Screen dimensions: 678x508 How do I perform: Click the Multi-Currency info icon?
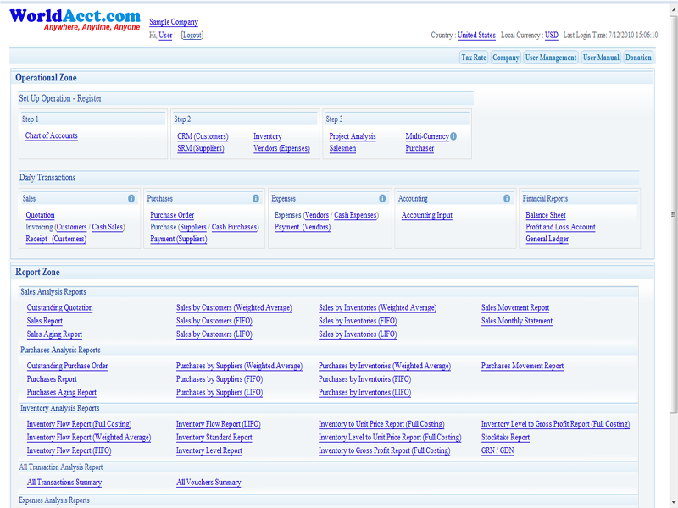(453, 136)
